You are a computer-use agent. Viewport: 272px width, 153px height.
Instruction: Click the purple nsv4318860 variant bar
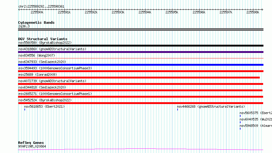tap(141, 52)
